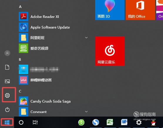Click the 阿里旺旺 label
The width and height of the screenshot is (163, 128).
click(x=38, y=38)
